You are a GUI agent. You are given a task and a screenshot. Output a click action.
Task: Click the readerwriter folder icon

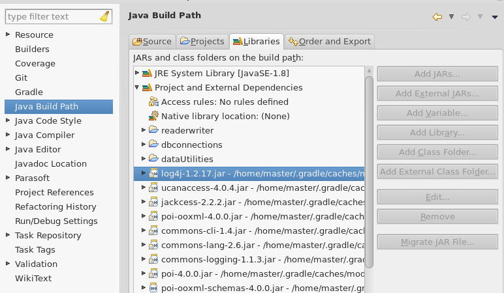(153, 130)
